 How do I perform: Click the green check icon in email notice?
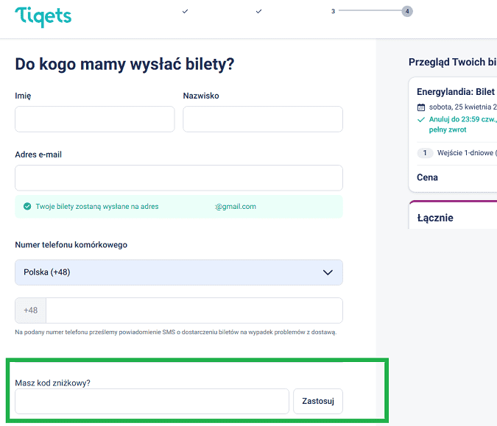27,207
